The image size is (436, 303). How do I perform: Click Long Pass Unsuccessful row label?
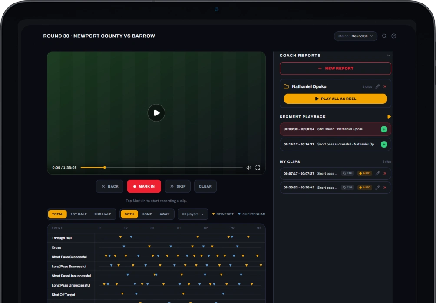(71, 285)
